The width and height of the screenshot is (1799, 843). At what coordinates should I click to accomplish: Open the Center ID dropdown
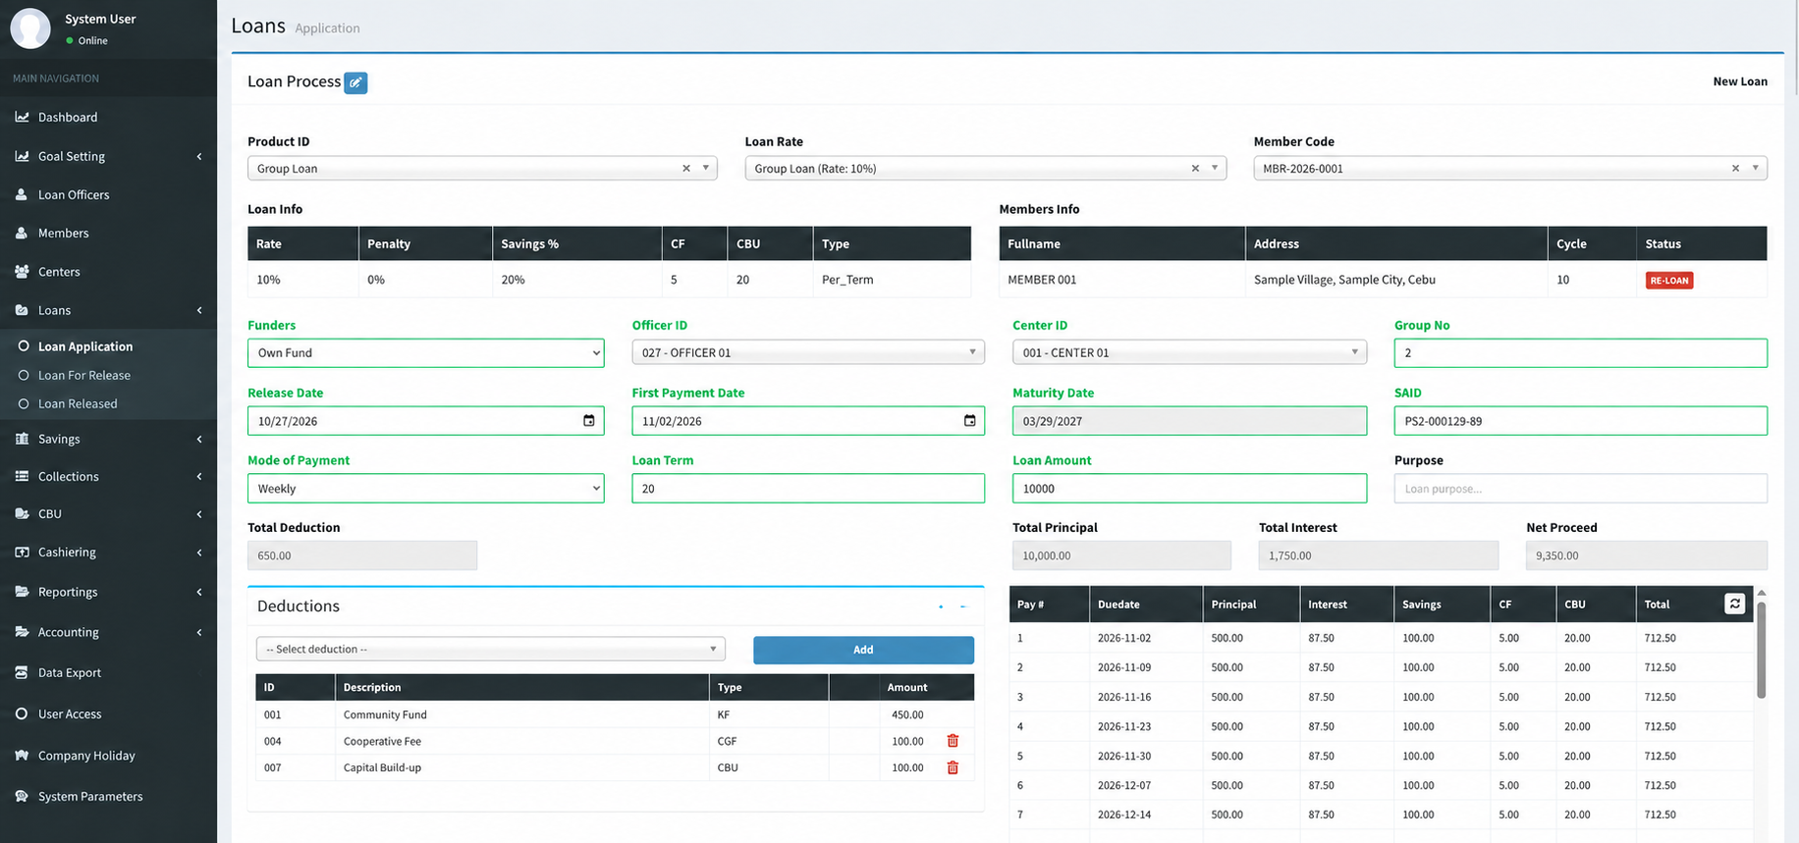click(1189, 352)
